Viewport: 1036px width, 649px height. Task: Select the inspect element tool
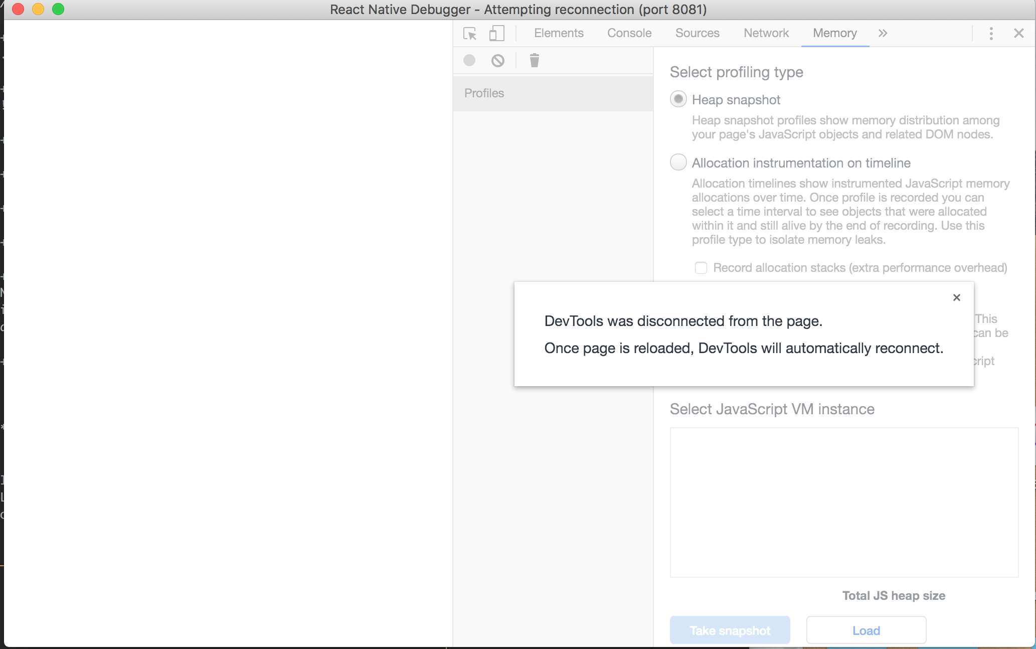[470, 33]
